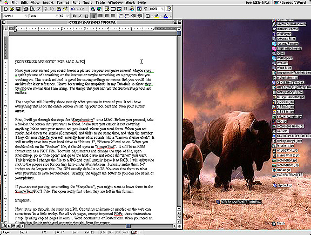Click the Cut scissors icon

coord(46,9)
